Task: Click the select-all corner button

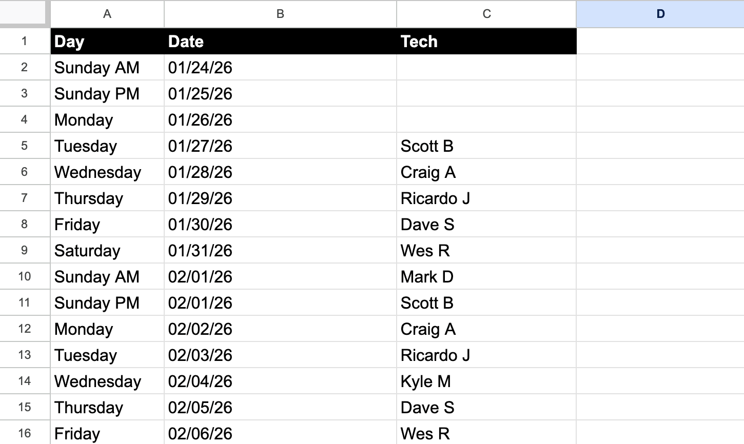Action: pos(23,14)
